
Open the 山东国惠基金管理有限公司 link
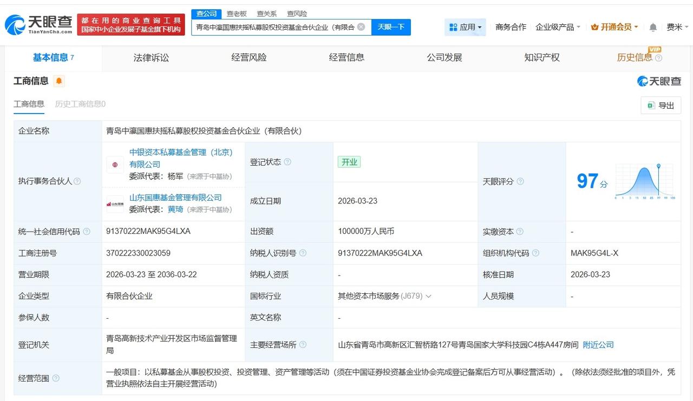coord(175,198)
